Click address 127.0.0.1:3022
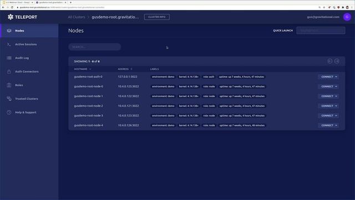The height and width of the screenshot is (200, 355). point(128,77)
